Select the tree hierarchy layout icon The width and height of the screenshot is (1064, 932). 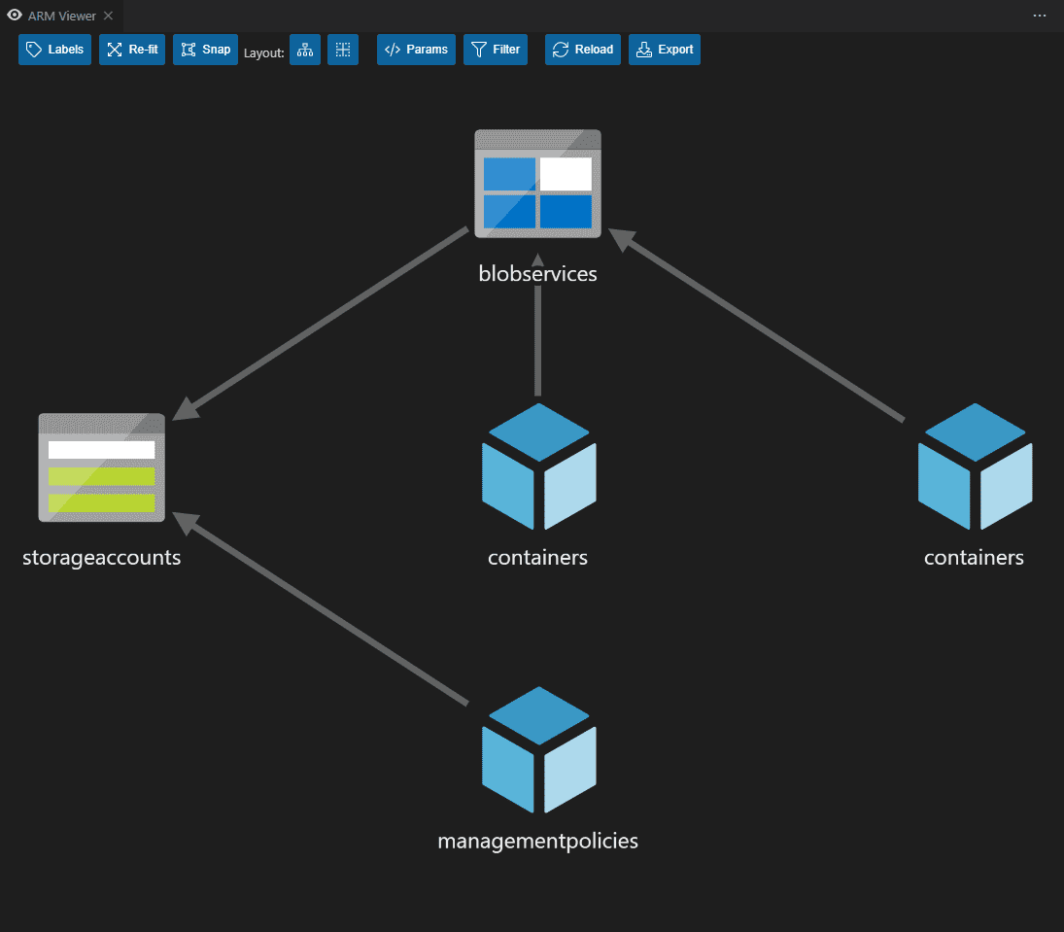[305, 50]
